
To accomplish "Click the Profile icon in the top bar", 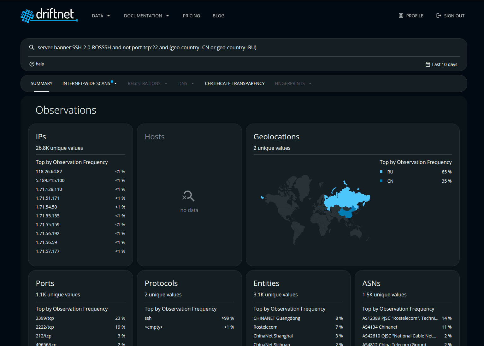I will 401,15.
